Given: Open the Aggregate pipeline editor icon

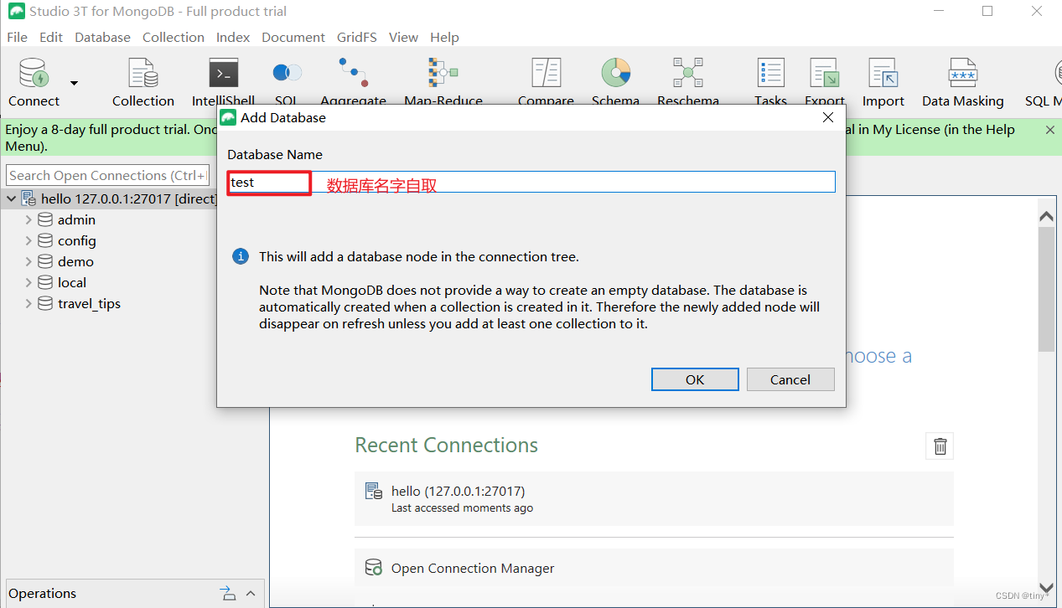Looking at the screenshot, I should pos(353,73).
